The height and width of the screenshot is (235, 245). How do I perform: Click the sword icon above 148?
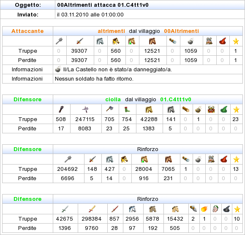93,159
